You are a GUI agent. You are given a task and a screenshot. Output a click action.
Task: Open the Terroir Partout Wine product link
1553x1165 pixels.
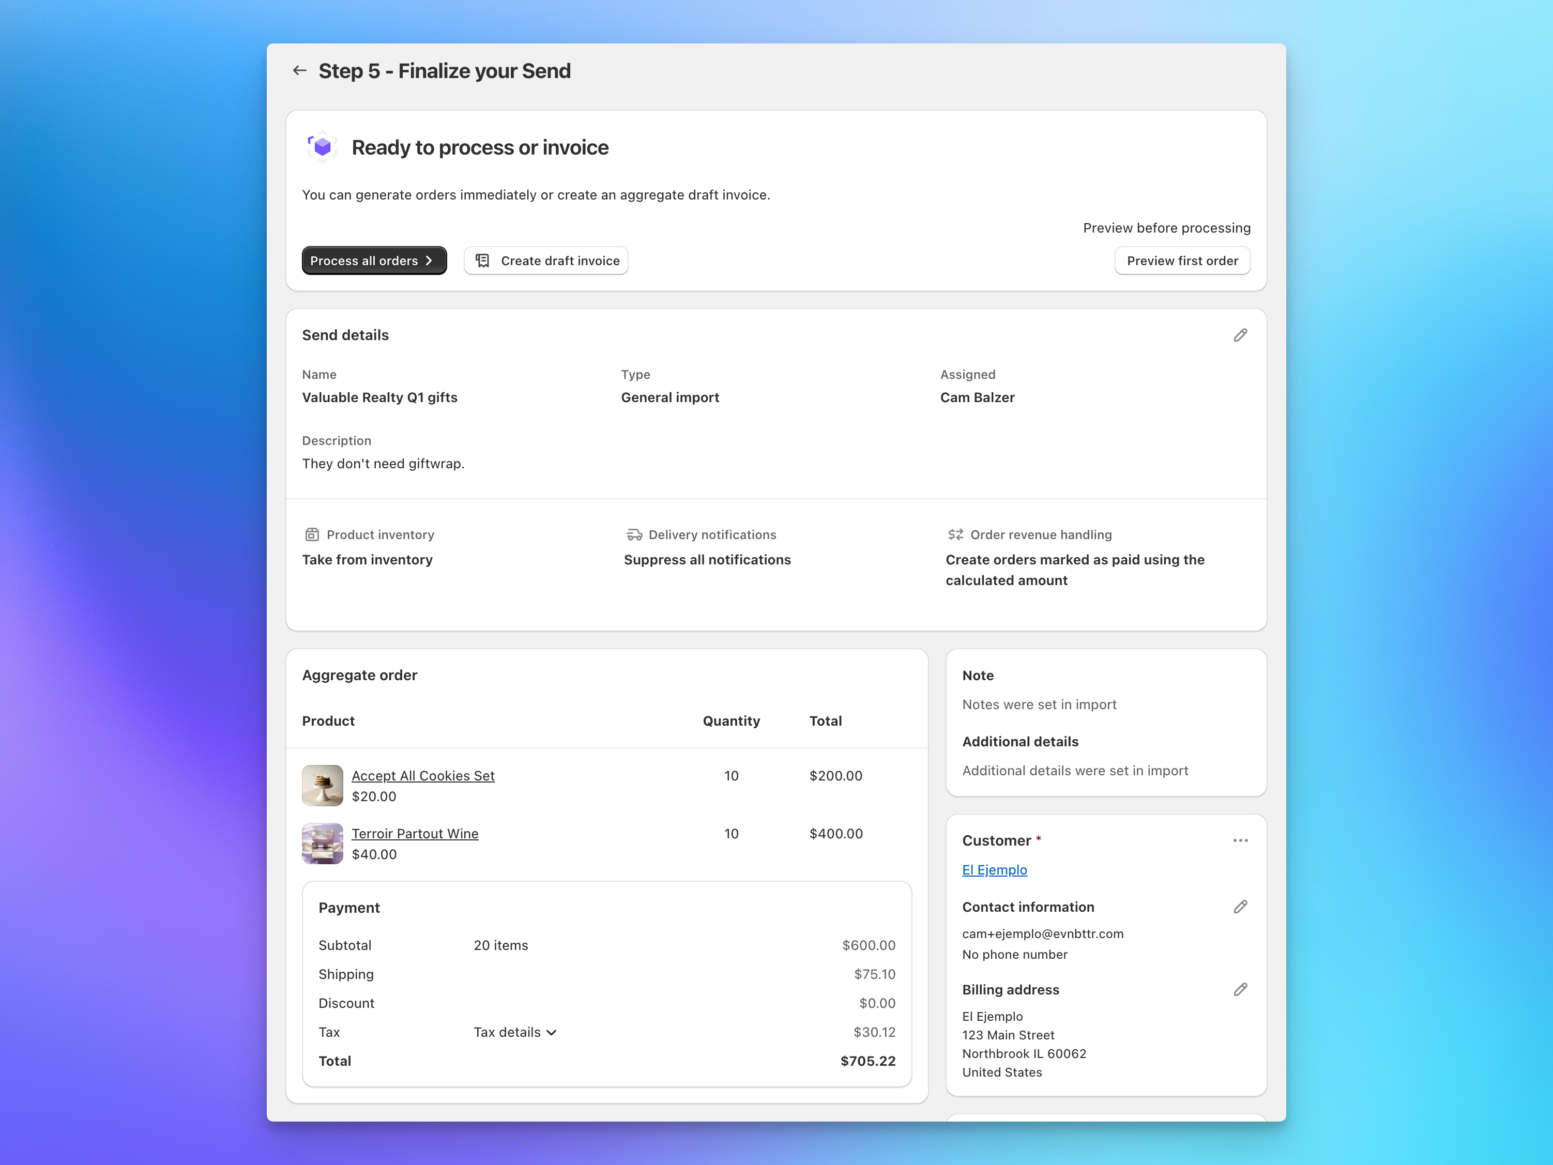click(415, 833)
